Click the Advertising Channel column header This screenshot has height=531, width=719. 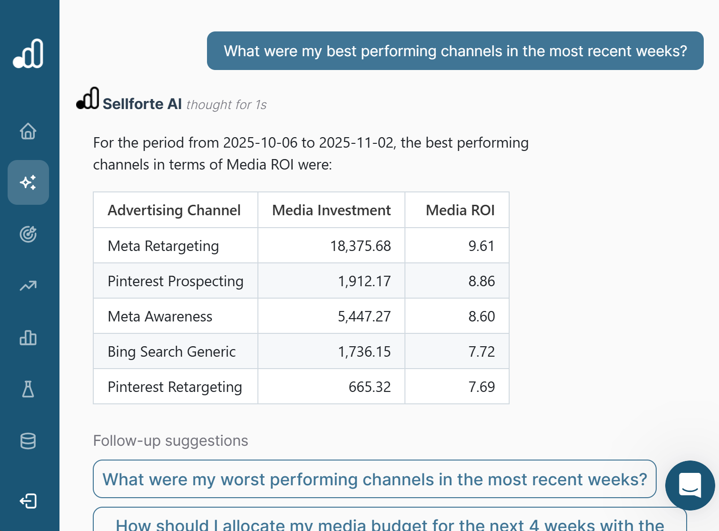coord(174,210)
